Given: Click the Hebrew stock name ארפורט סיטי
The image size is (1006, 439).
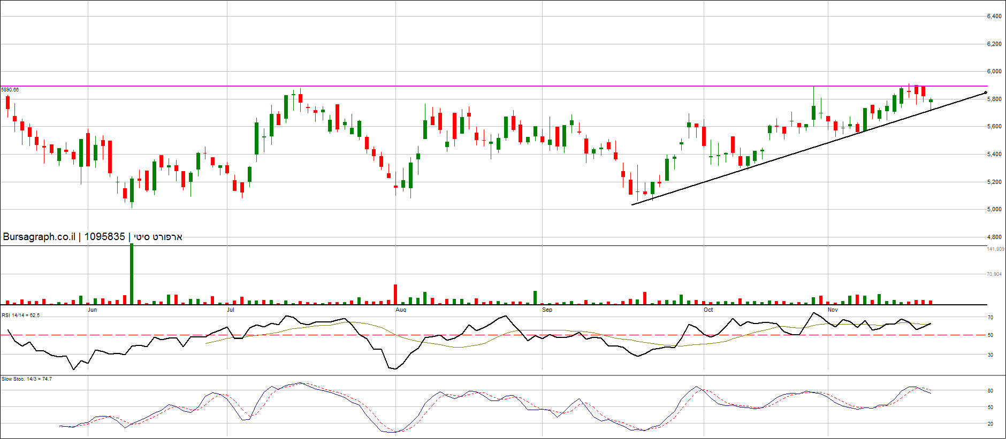Looking at the screenshot, I should tap(158, 237).
